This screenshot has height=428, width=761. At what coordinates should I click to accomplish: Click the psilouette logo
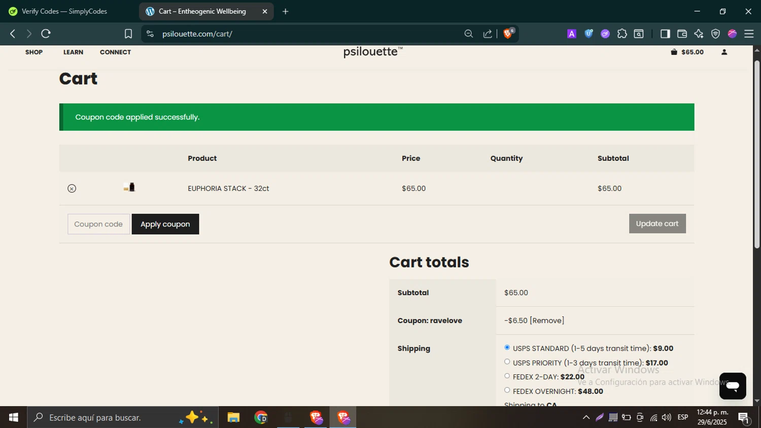tap(373, 52)
